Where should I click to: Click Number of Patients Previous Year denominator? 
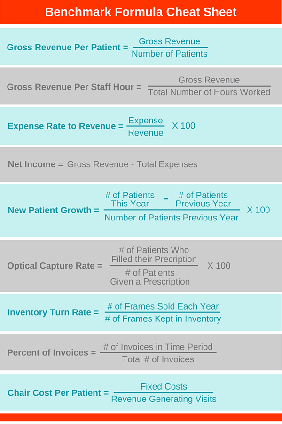[x=172, y=218]
